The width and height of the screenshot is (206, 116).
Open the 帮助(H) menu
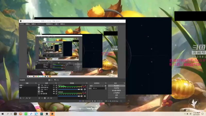point(63,24)
